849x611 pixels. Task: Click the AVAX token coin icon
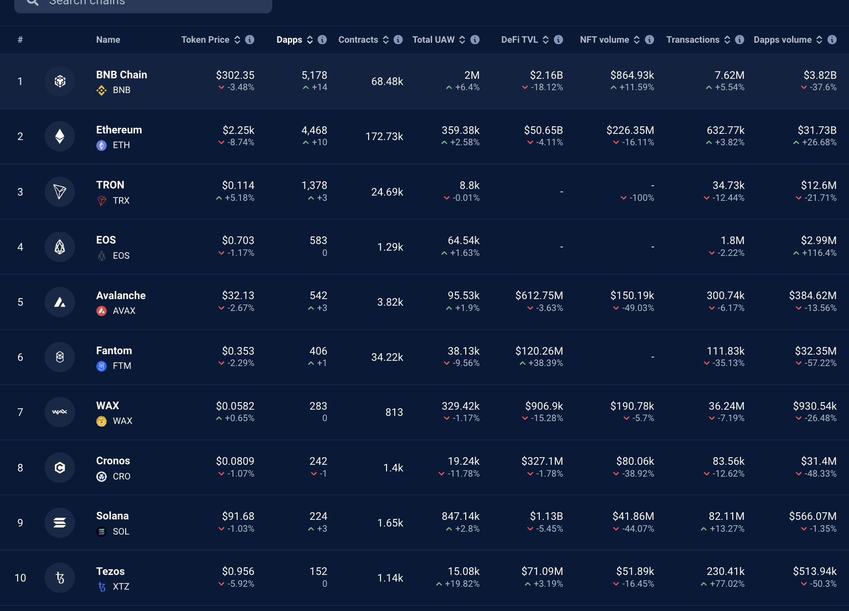[102, 311]
